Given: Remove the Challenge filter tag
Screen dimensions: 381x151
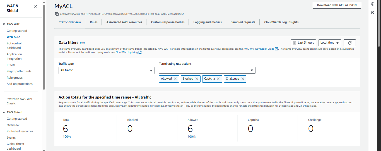Looking at the screenshot, I should (x=243, y=79).
